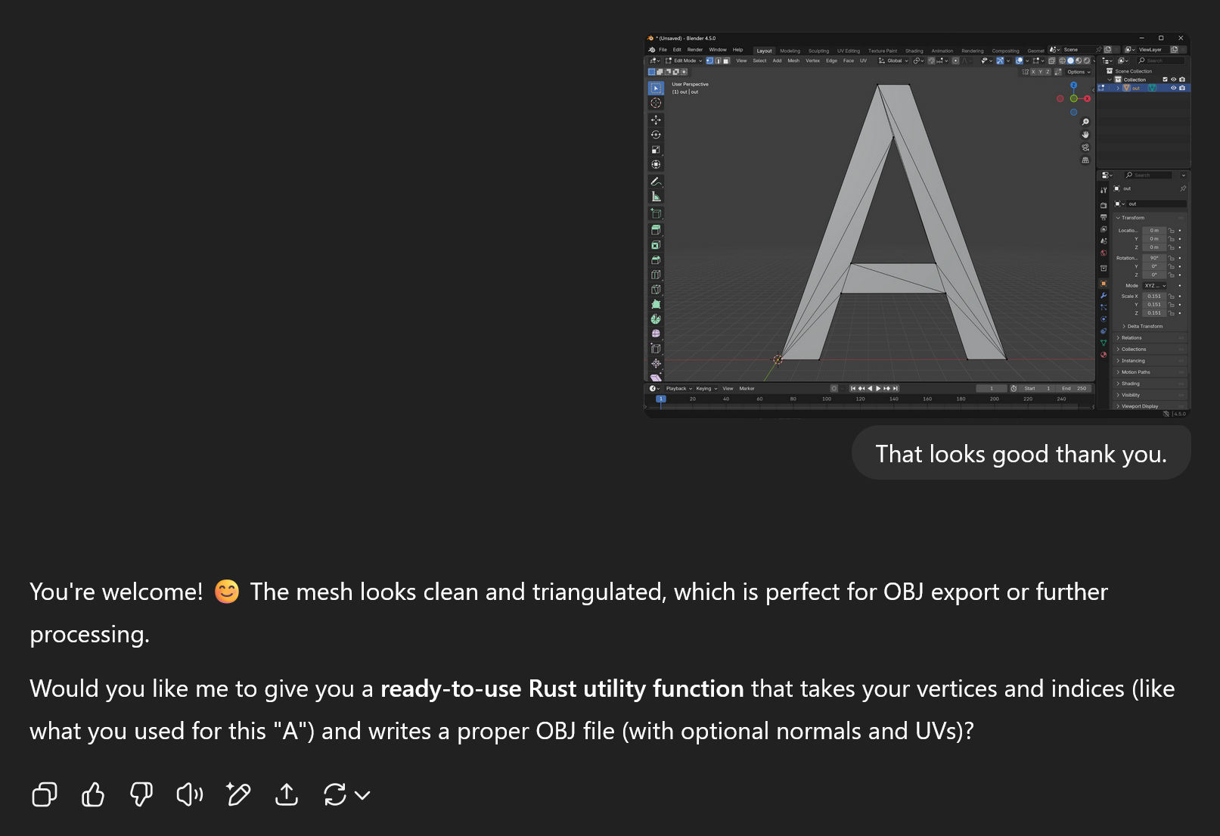Viewport: 1220px width, 836px height.
Task: Open the Options dropdown in Blender viewport
Action: (1079, 72)
